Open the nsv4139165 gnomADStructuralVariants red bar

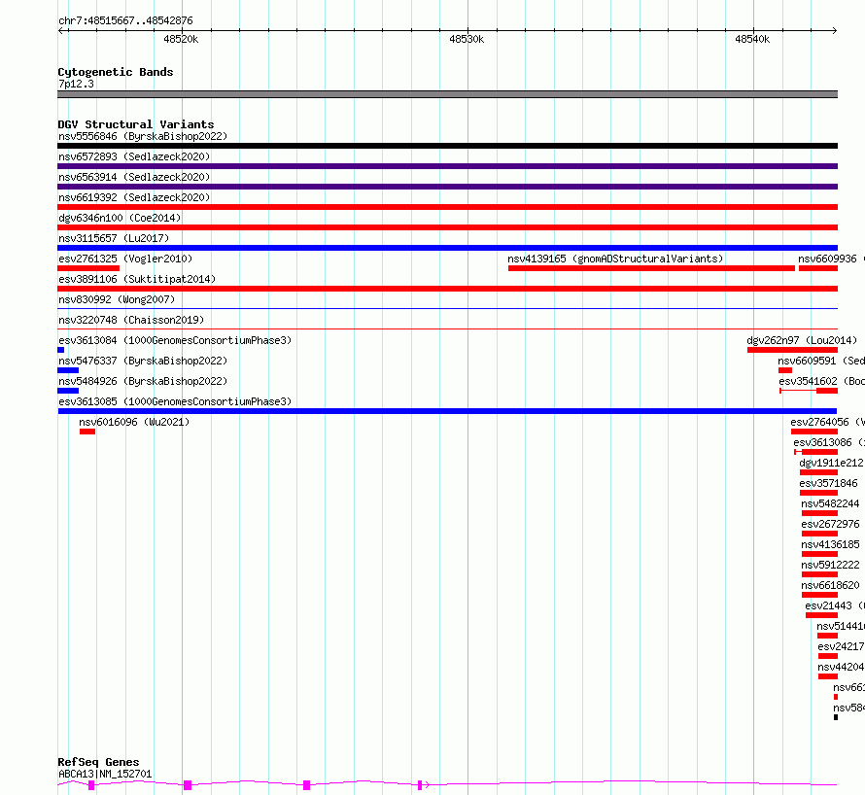pos(651,268)
